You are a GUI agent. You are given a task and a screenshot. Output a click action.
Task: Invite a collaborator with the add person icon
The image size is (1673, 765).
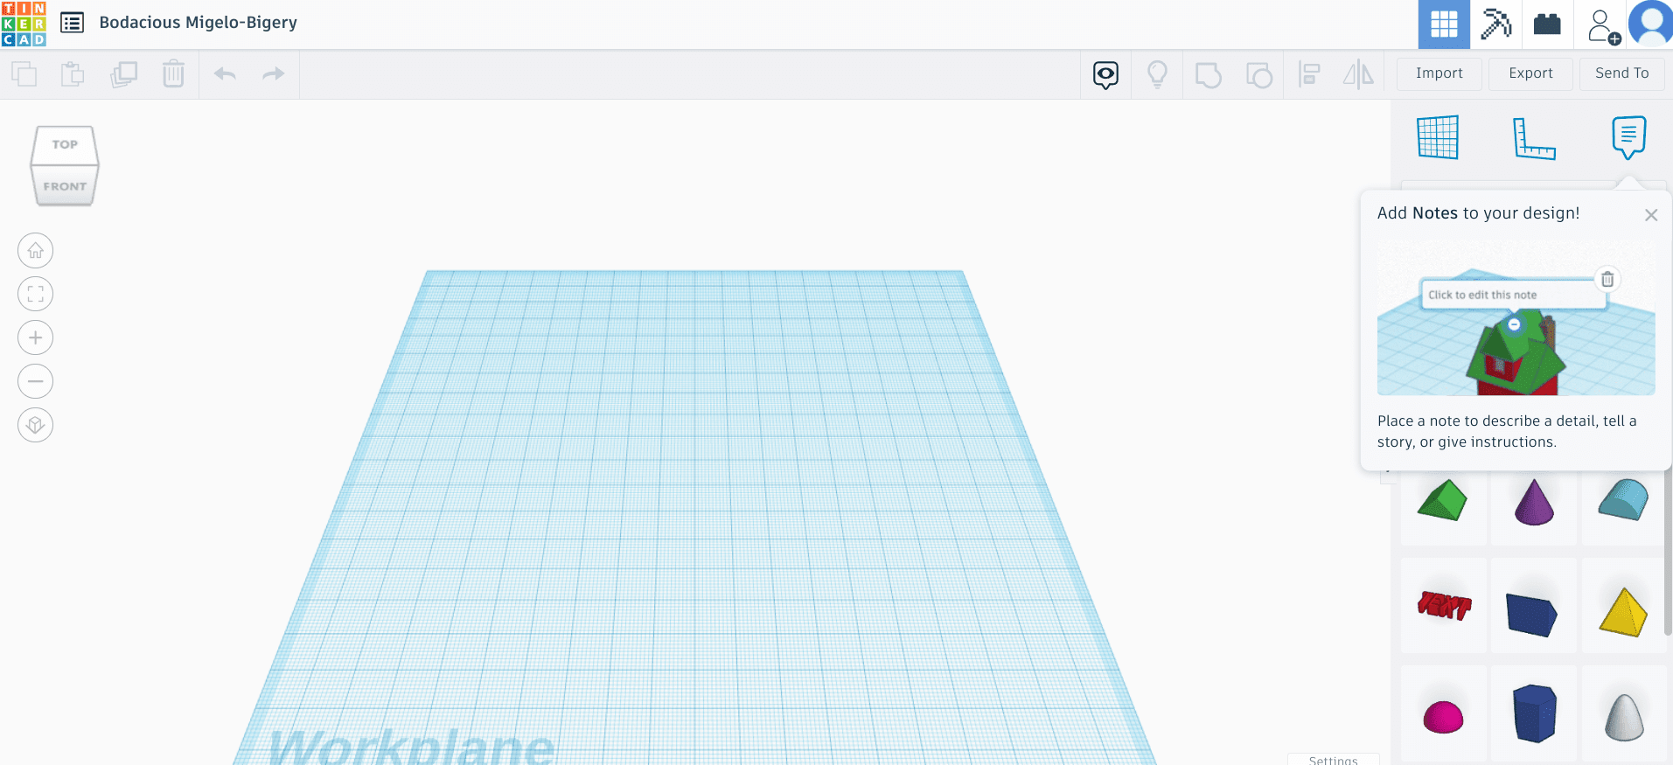(1602, 26)
